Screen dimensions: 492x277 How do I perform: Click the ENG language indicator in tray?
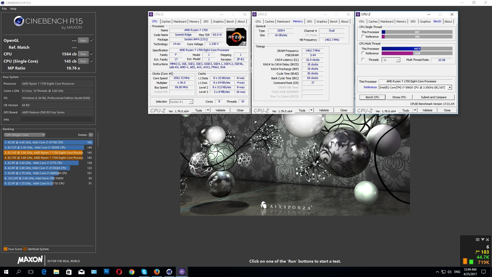[457, 272]
